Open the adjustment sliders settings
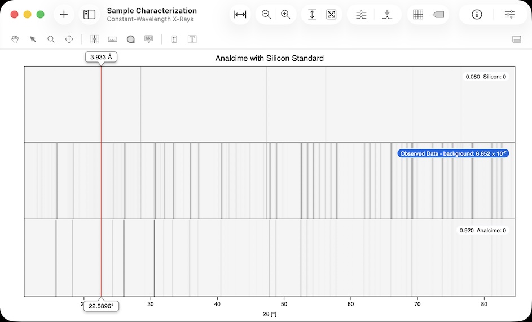The height and width of the screenshot is (322, 532). pyautogui.click(x=509, y=15)
